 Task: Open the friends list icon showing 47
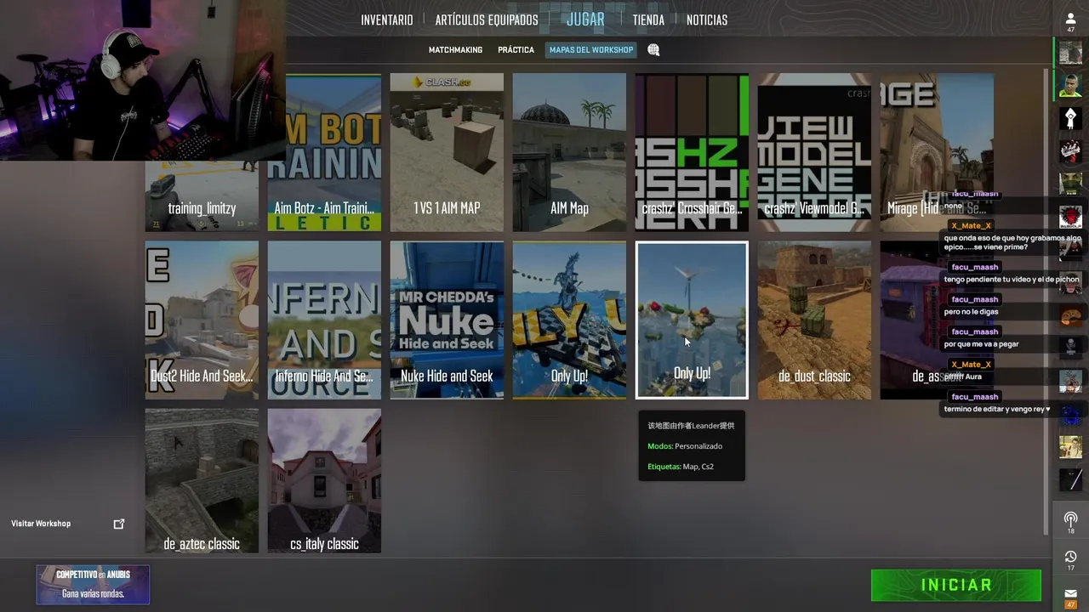pyautogui.click(x=1070, y=22)
